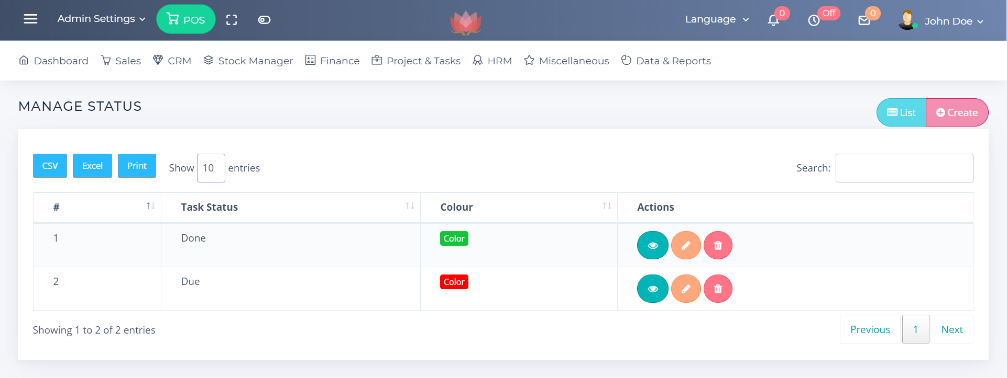Image resolution: width=1007 pixels, height=378 pixels.
Task: Delete the Done status row
Action: click(718, 245)
